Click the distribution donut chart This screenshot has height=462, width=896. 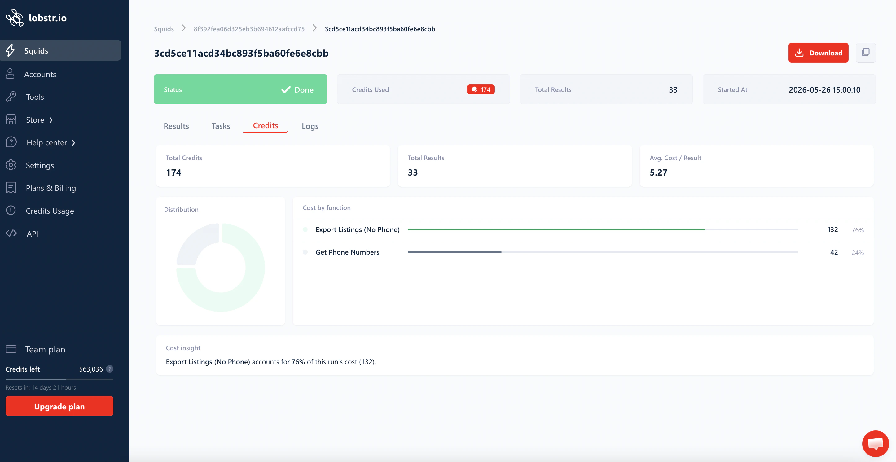click(221, 267)
